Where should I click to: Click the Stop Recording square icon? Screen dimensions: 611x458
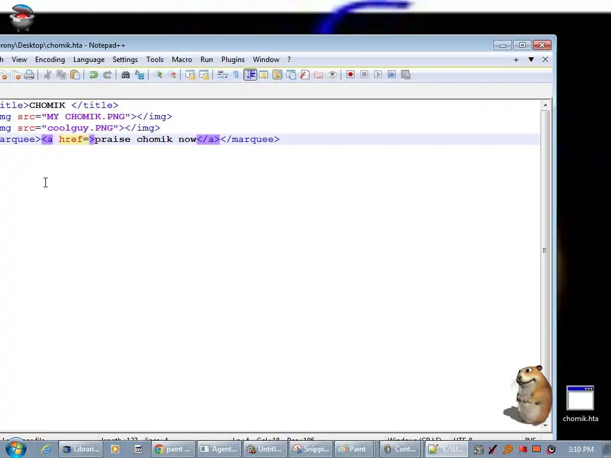pos(365,75)
